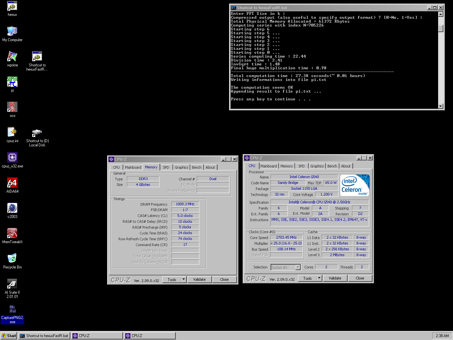Click Tools button in Memory CPU-Z window

pos(172,279)
